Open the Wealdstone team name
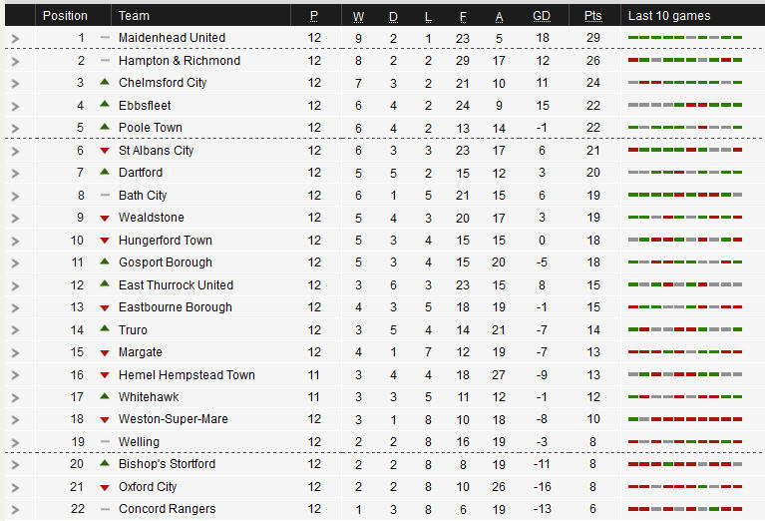Viewport: 765px width, 521px height. point(152,218)
